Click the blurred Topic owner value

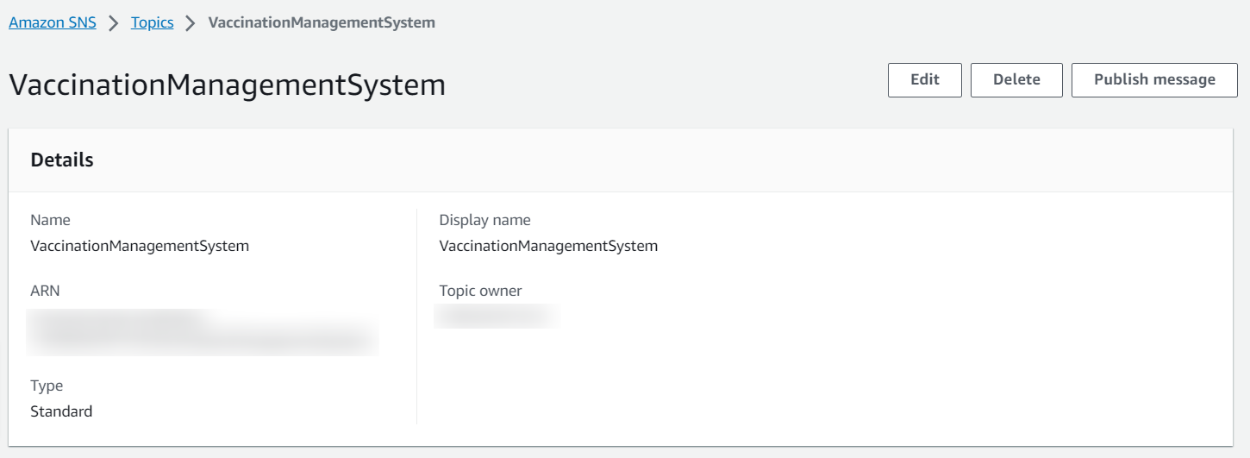pos(497,317)
